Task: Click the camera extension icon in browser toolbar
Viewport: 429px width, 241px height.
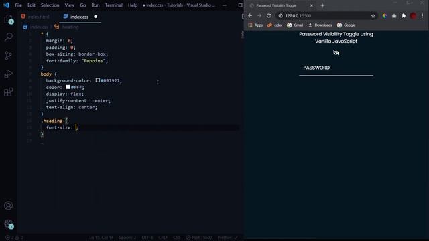Action: tap(394, 16)
